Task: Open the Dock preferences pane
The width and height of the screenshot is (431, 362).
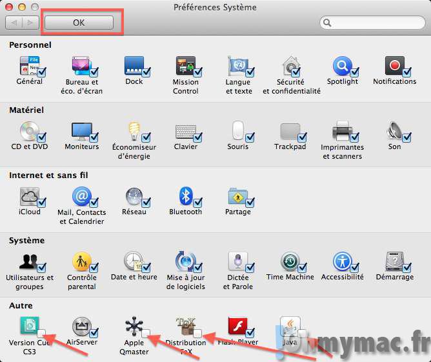Action: coord(133,66)
